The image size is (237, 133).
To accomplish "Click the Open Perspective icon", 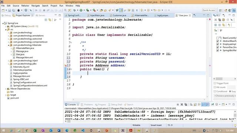I will [220, 10].
